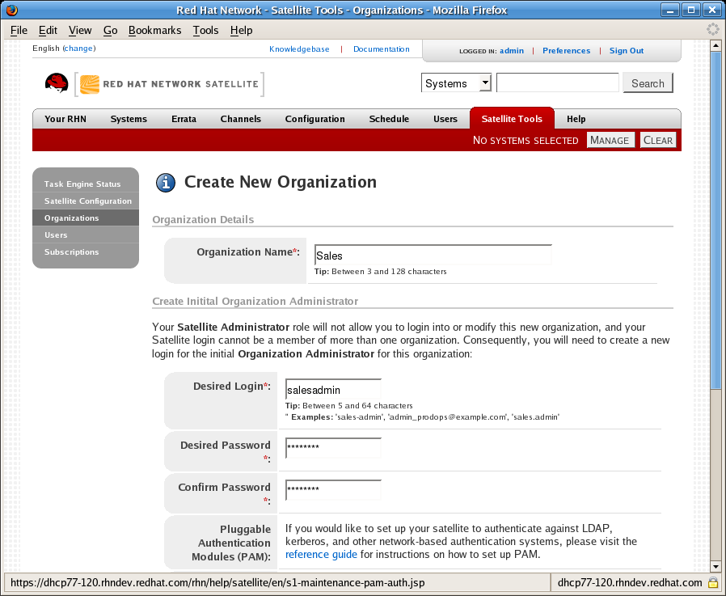Open the File menu
The height and width of the screenshot is (596, 726).
pyautogui.click(x=19, y=30)
